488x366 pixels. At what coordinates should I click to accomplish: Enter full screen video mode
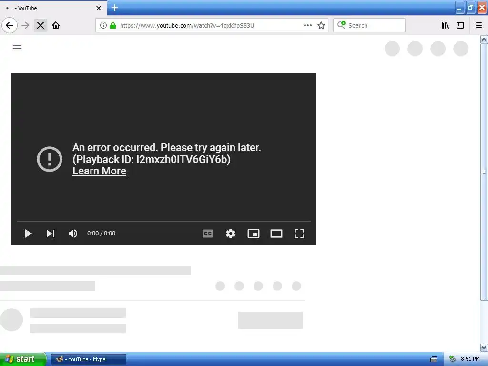299,234
